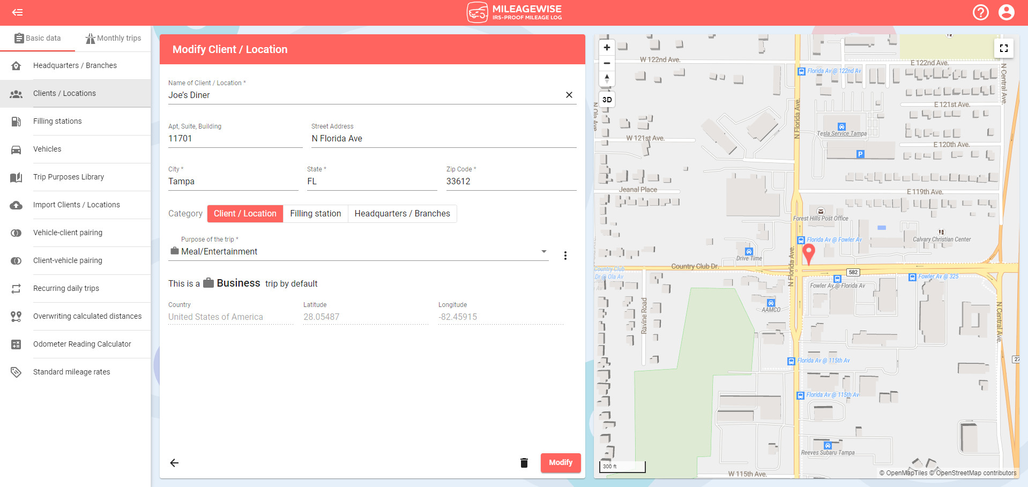Switch to the Monthly trips tab
The image size is (1028, 487).
click(113, 38)
